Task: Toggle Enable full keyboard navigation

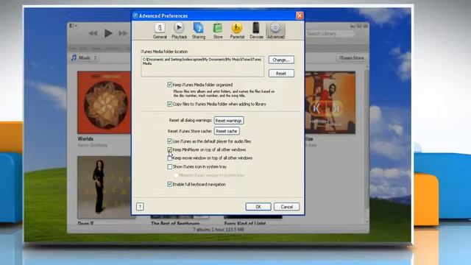Action: [170, 184]
